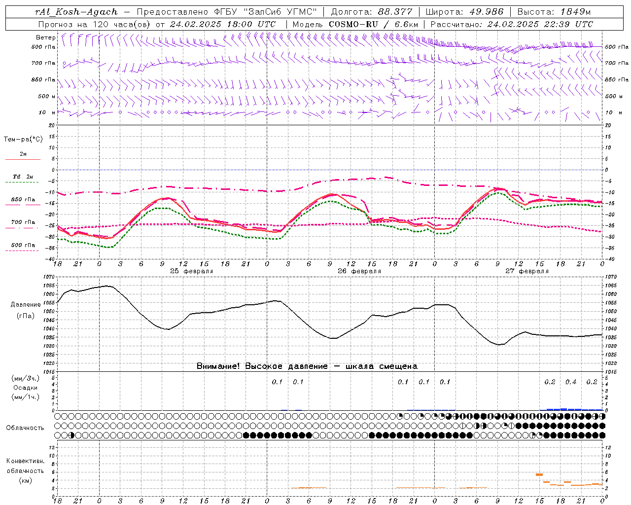The width and height of the screenshot is (631, 505).
Task: Click the station name rAl_Kosh-Agach
Action: (76, 12)
